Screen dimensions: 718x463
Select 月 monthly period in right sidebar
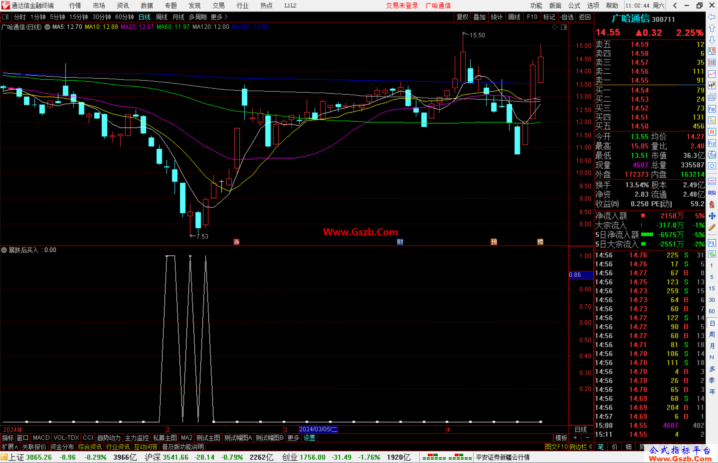[x=712, y=346]
